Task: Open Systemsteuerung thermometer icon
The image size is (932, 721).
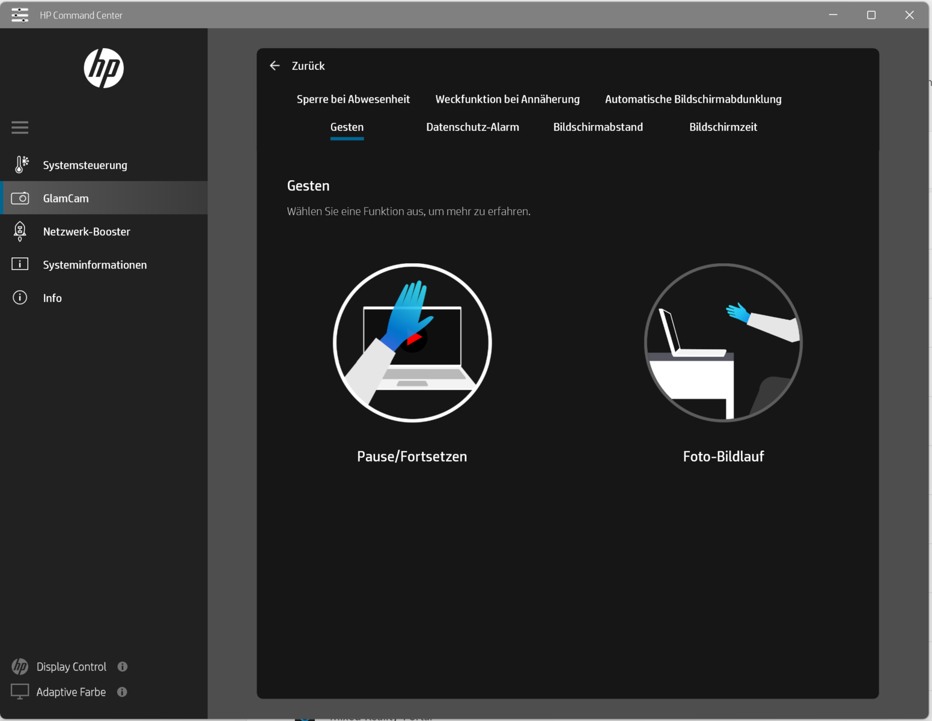Action: (x=21, y=165)
